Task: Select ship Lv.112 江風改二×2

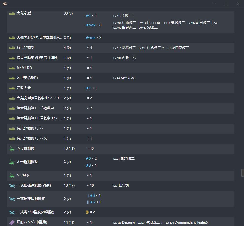Action: pos(151,48)
